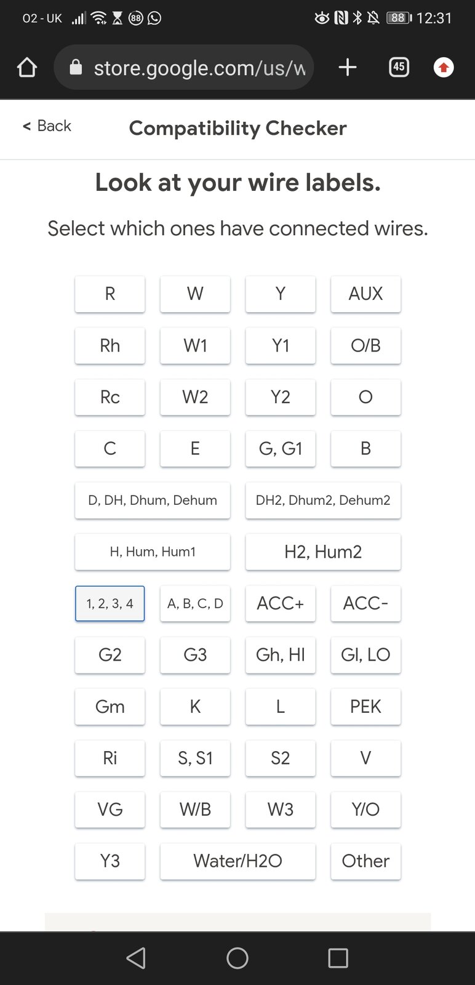Viewport: 475px width, 985px height.
Task: Select the Water/H2O wire label
Action: tap(237, 861)
